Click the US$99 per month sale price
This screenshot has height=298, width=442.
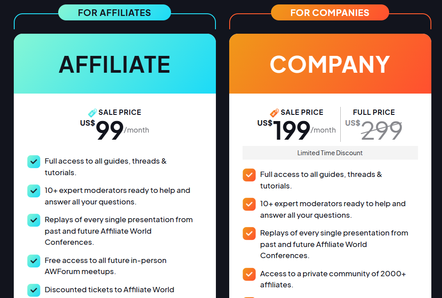coord(115,130)
